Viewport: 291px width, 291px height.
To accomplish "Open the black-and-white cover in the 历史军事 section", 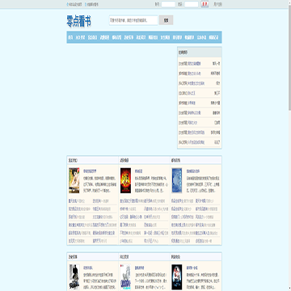I will [x=74, y=277].
